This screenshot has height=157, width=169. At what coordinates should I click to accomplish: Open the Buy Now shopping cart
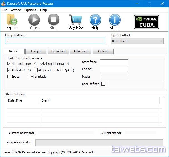pyautogui.click(x=76, y=20)
